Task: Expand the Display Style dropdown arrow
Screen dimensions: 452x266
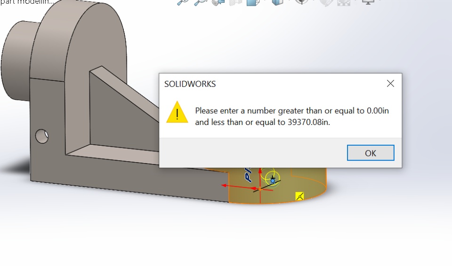Action: coord(289,1)
